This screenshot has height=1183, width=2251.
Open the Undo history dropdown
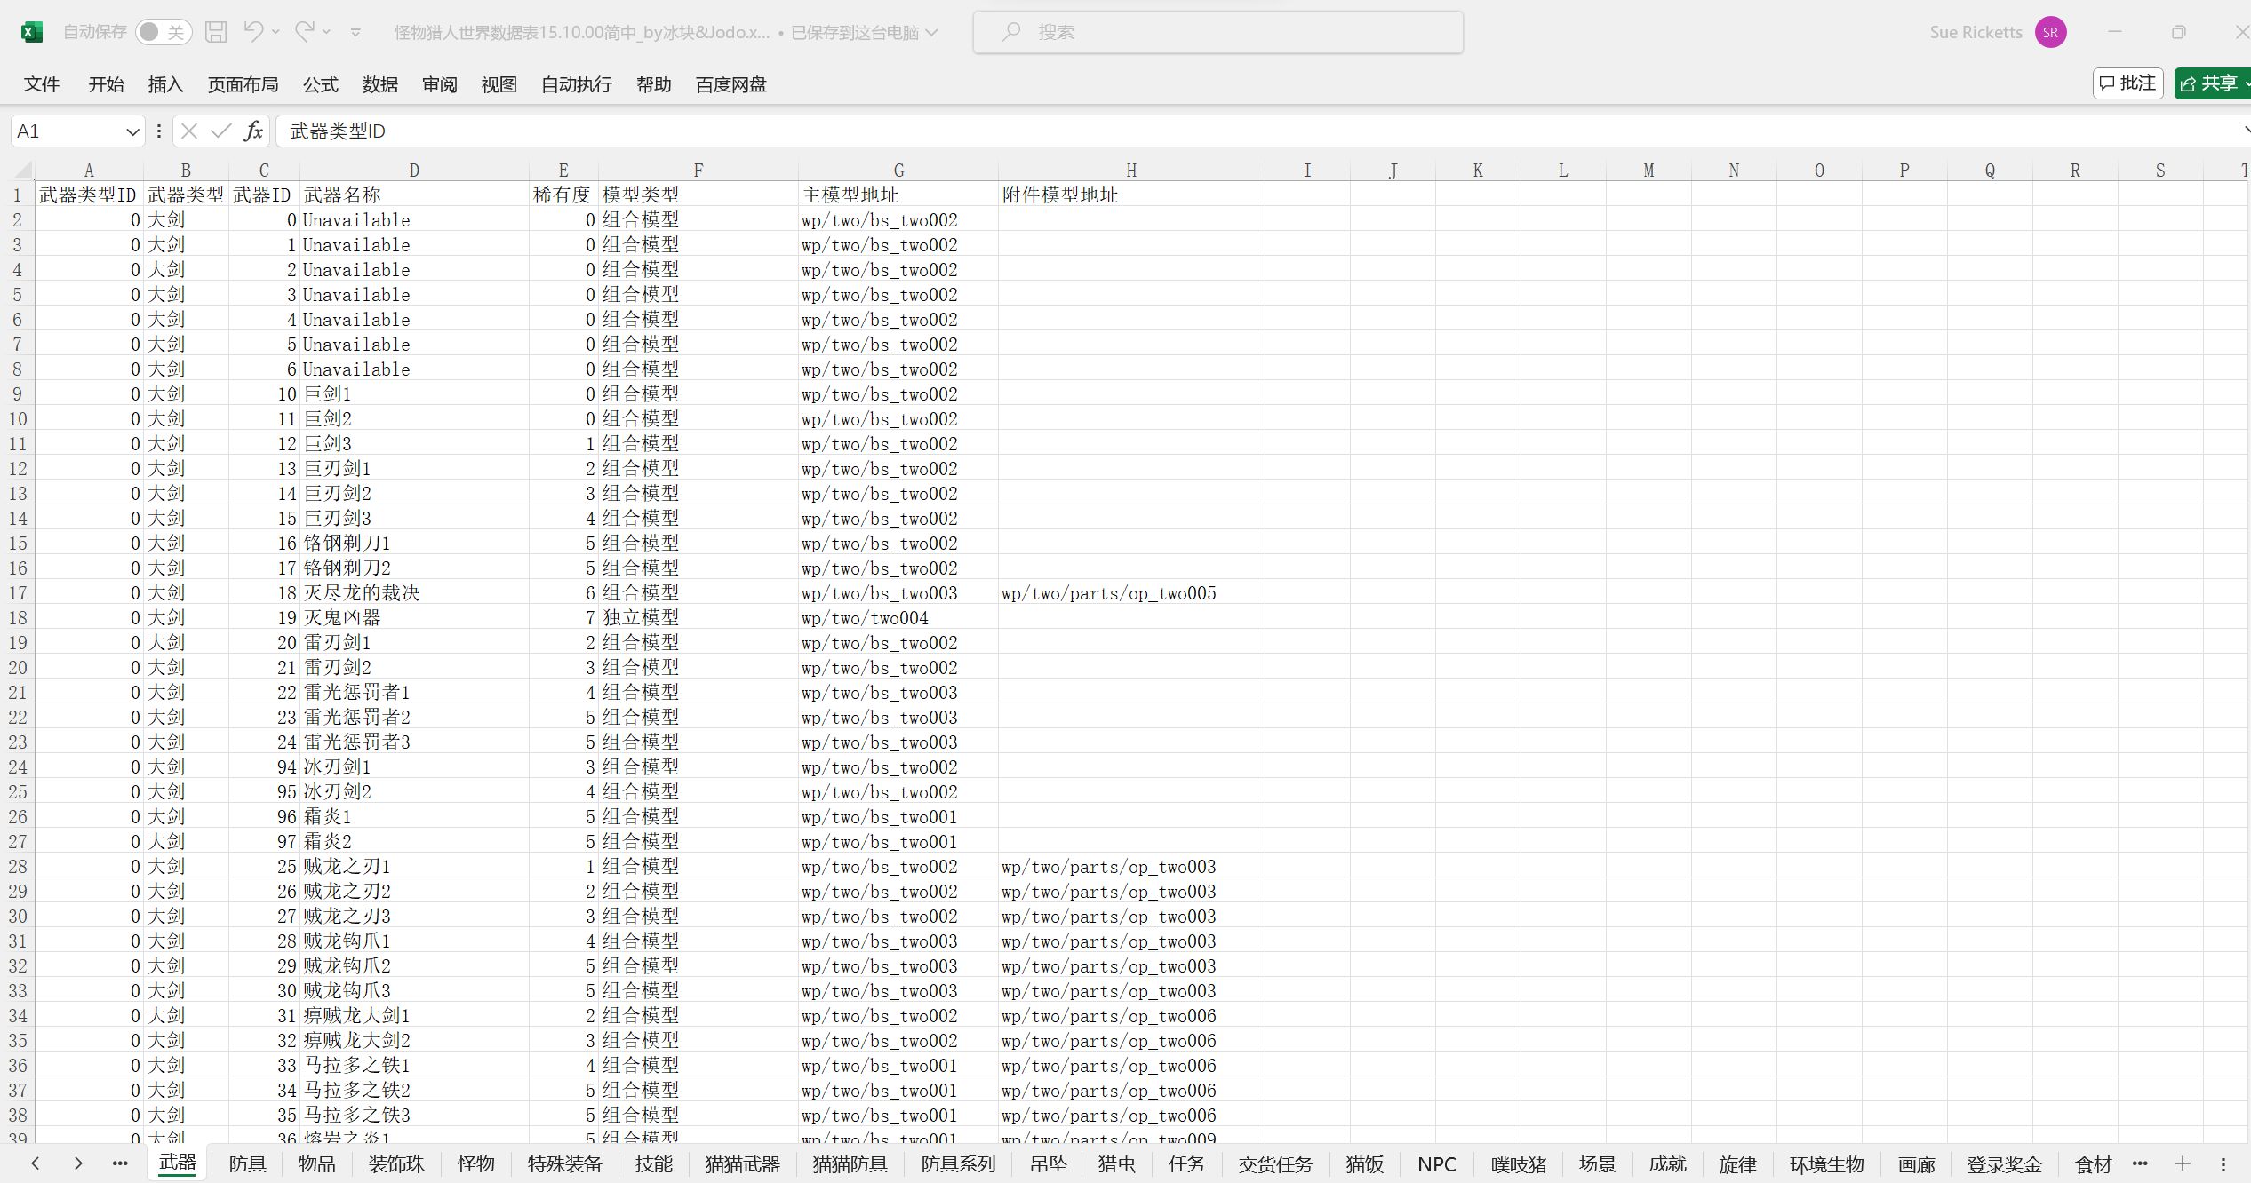click(275, 32)
